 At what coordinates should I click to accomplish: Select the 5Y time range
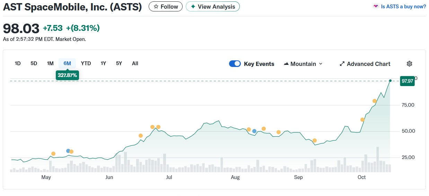coord(119,63)
